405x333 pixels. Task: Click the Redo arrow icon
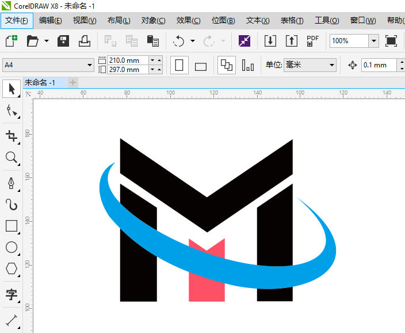tap(209, 41)
